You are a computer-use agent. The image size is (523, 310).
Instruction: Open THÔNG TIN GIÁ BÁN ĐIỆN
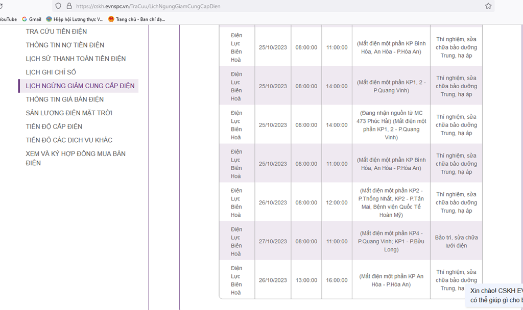coord(64,99)
